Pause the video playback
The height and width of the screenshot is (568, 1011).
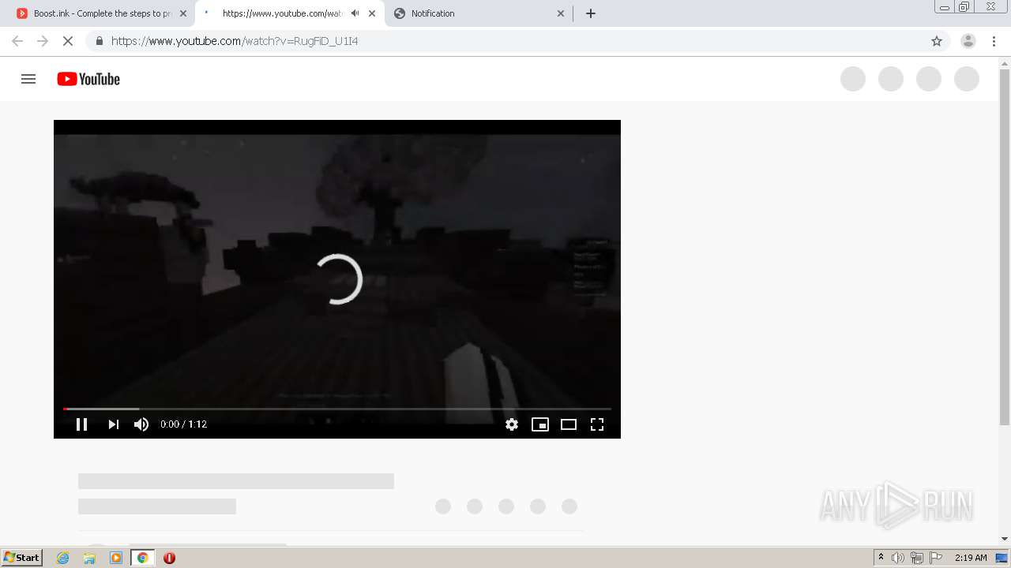pos(81,424)
